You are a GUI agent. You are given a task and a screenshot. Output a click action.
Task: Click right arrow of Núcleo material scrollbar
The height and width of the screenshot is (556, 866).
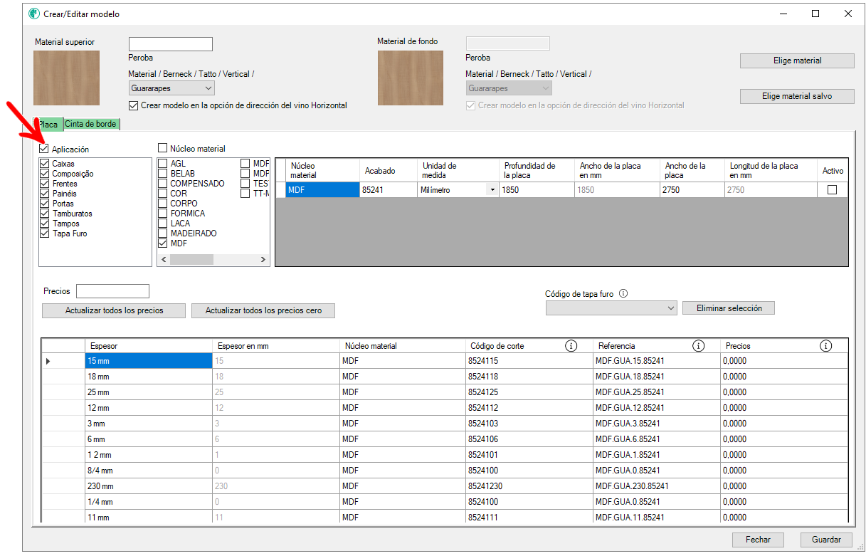(265, 259)
